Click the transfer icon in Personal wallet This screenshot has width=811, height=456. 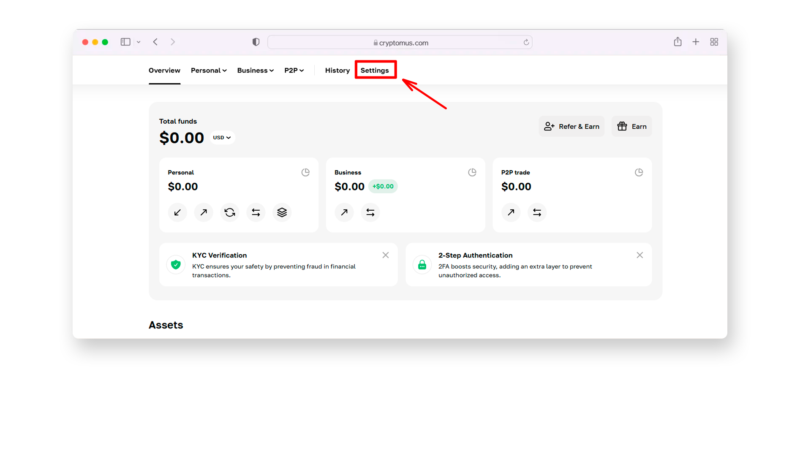coord(256,212)
